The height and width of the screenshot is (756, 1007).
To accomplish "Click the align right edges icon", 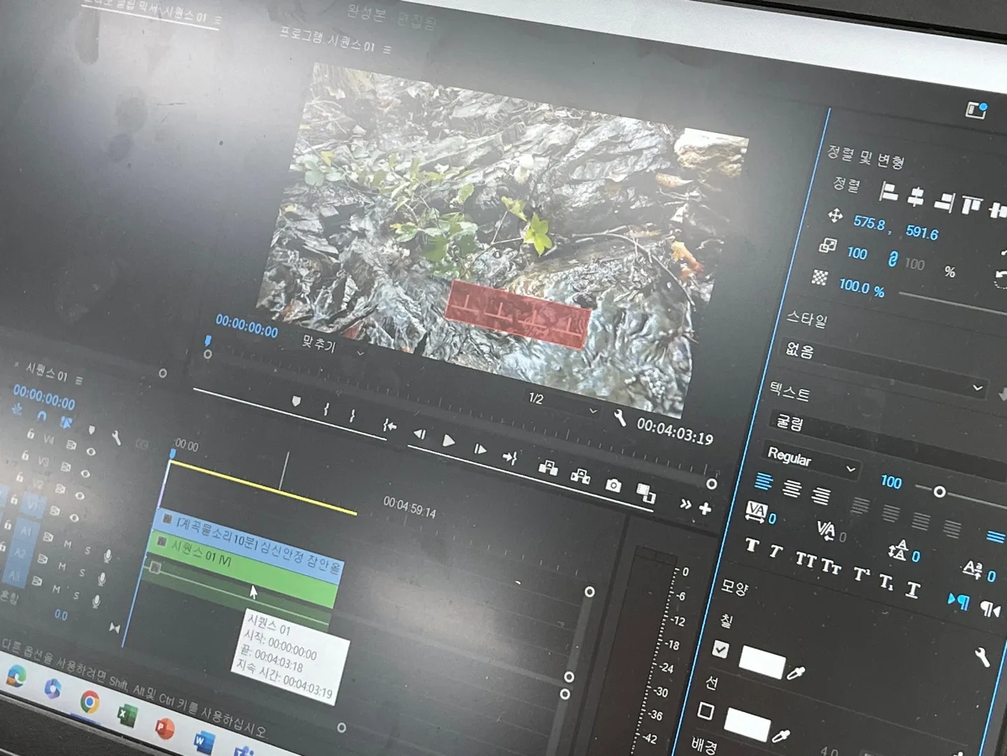I will click(944, 201).
